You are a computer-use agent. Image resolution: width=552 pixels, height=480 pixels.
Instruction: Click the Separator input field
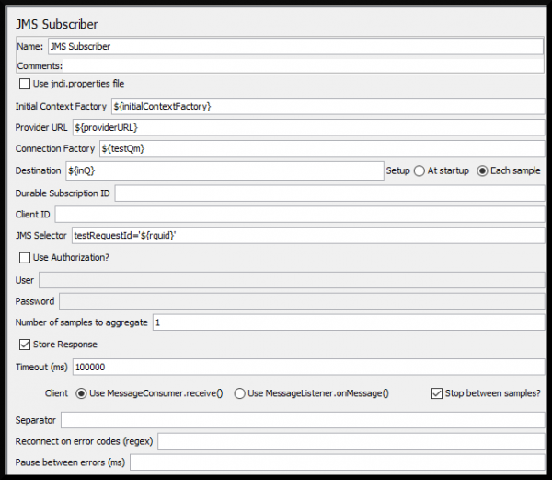303,420
